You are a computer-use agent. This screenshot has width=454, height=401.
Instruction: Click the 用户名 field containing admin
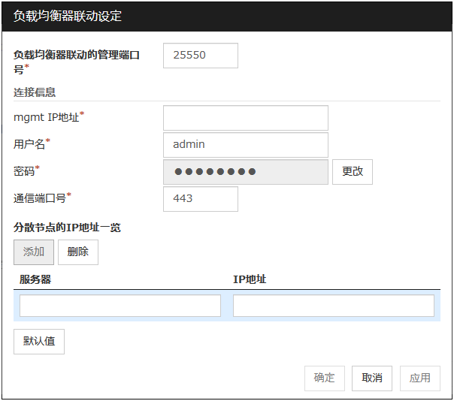pyautogui.click(x=245, y=145)
